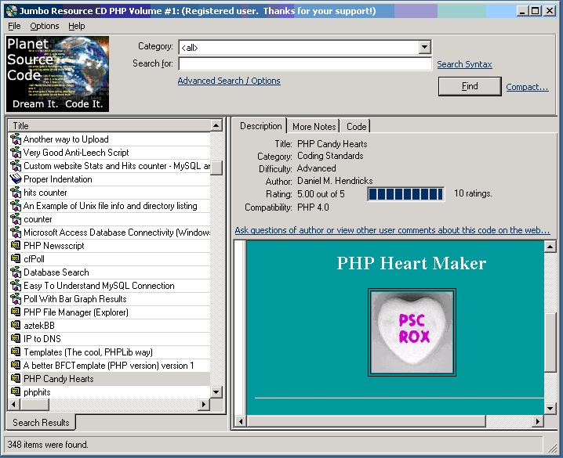Screen dimensions: 563x458
Task: Click description pane scroll left arrow
Action: [x=241, y=421]
